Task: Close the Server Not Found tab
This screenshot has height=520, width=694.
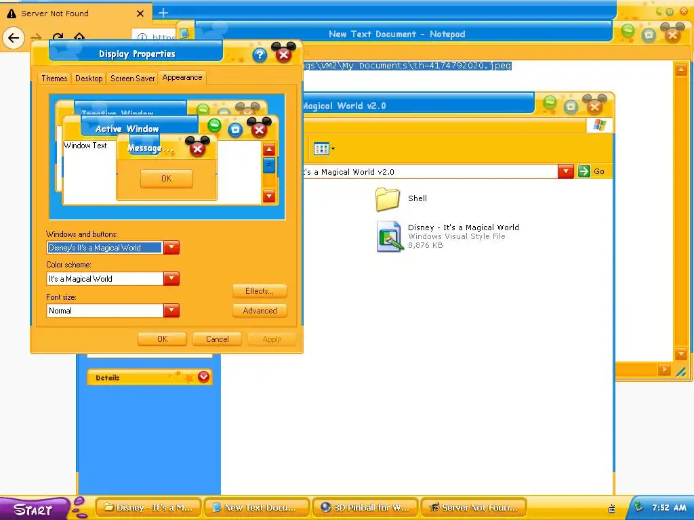Action: pos(140,14)
